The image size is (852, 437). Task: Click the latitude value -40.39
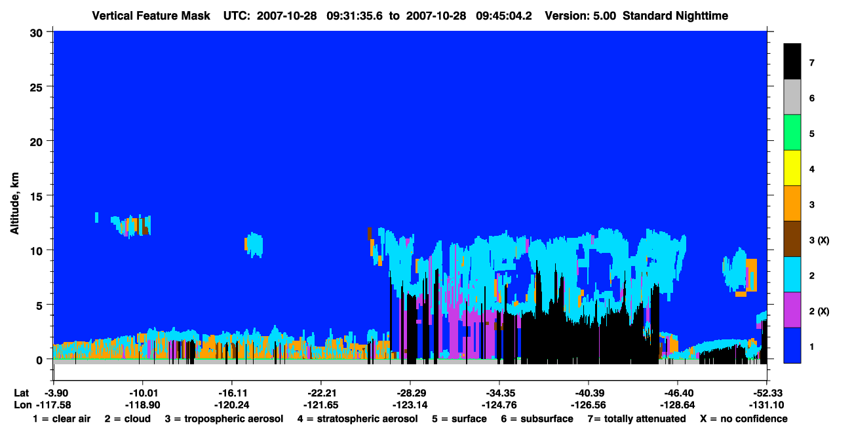coord(589,392)
